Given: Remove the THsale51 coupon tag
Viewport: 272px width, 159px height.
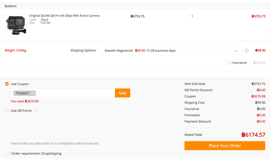Looking at the screenshot, I should click(33, 93).
